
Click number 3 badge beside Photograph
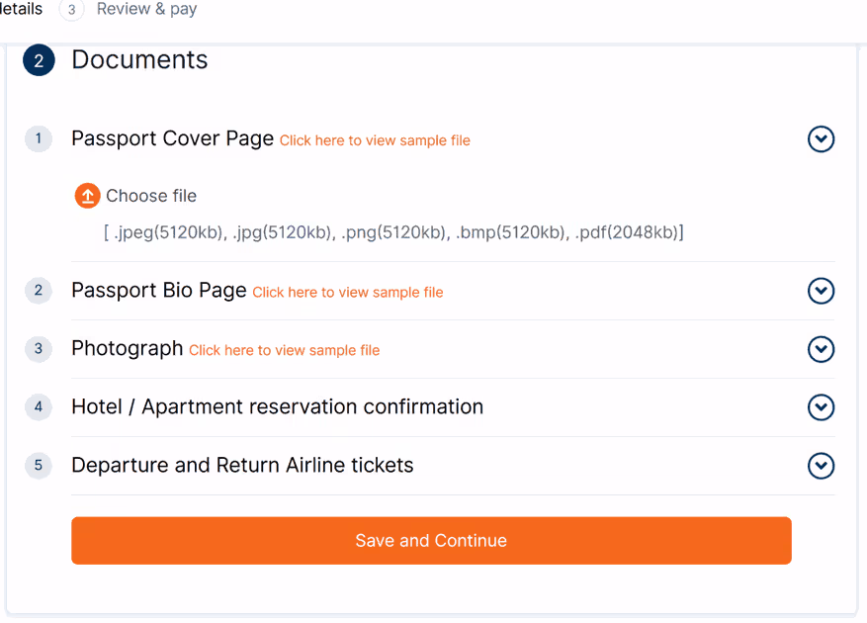(x=39, y=348)
